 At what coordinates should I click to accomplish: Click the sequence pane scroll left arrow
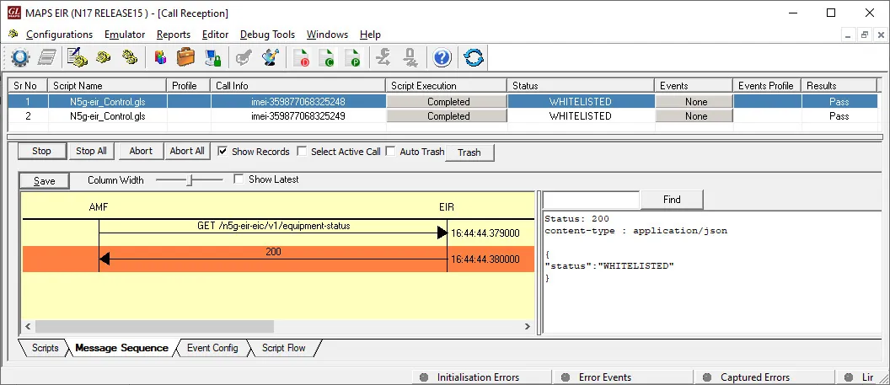(28, 327)
